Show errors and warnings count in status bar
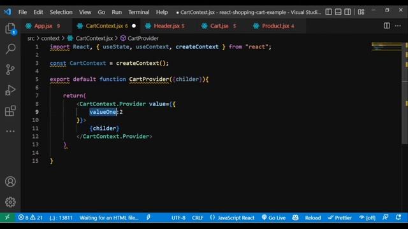Viewport: 408px width, 229px height. pyautogui.click(x=30, y=218)
